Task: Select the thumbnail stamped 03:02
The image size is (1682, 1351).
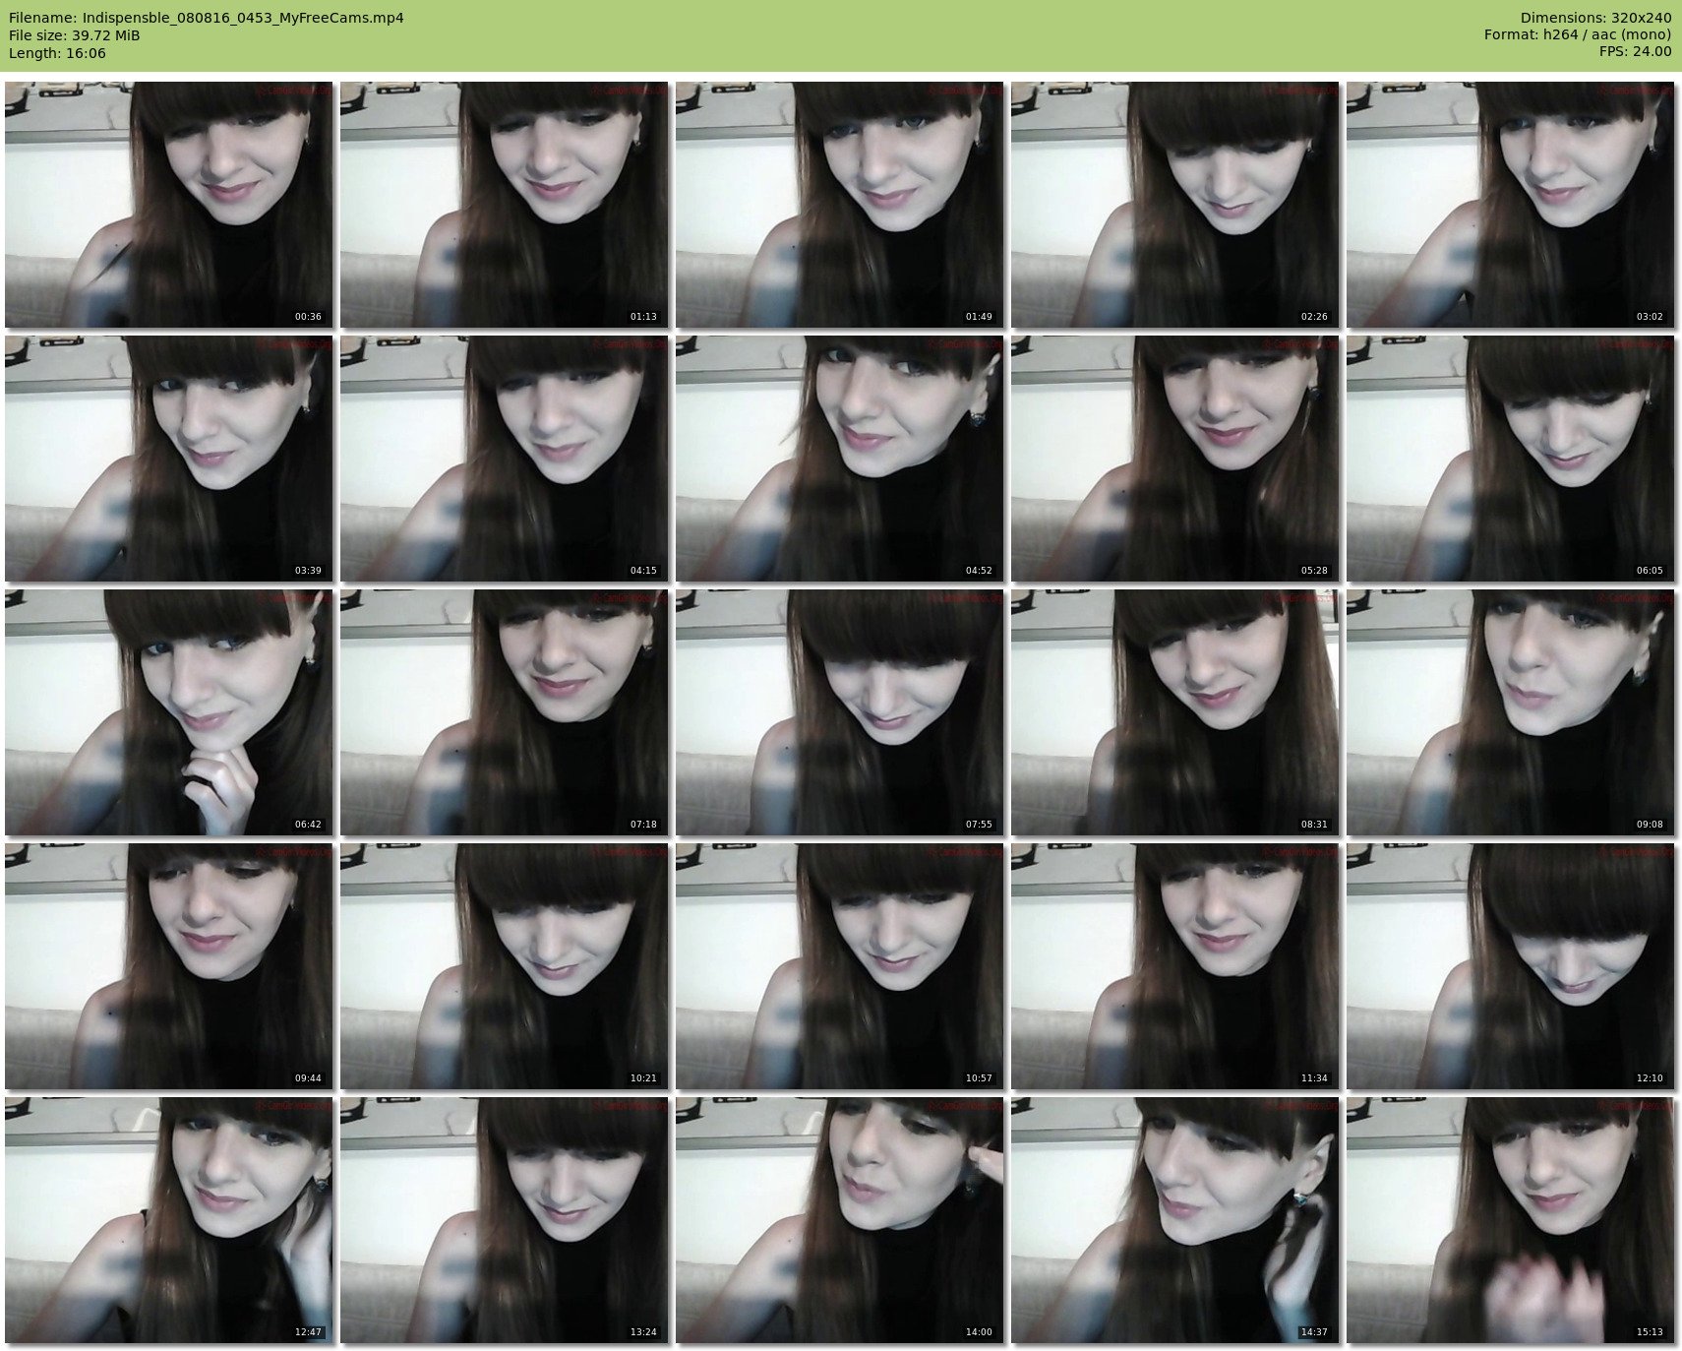Action: (x=1510, y=205)
